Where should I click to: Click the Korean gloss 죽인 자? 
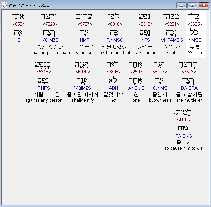coord(172,47)
